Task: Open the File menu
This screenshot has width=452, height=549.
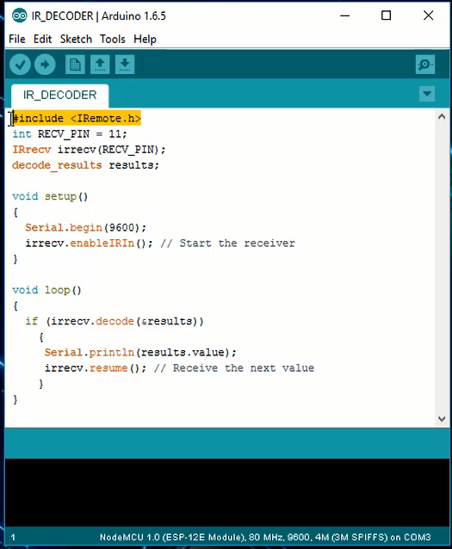Action: (x=17, y=39)
